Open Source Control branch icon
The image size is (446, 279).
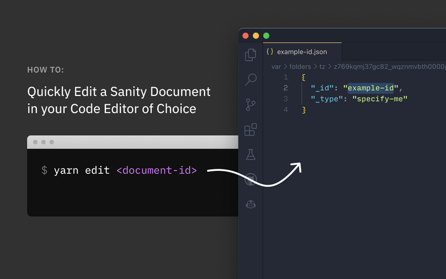(250, 104)
